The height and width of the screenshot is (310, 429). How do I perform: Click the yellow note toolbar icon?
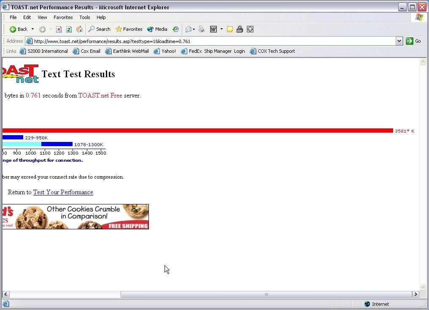(x=230, y=29)
